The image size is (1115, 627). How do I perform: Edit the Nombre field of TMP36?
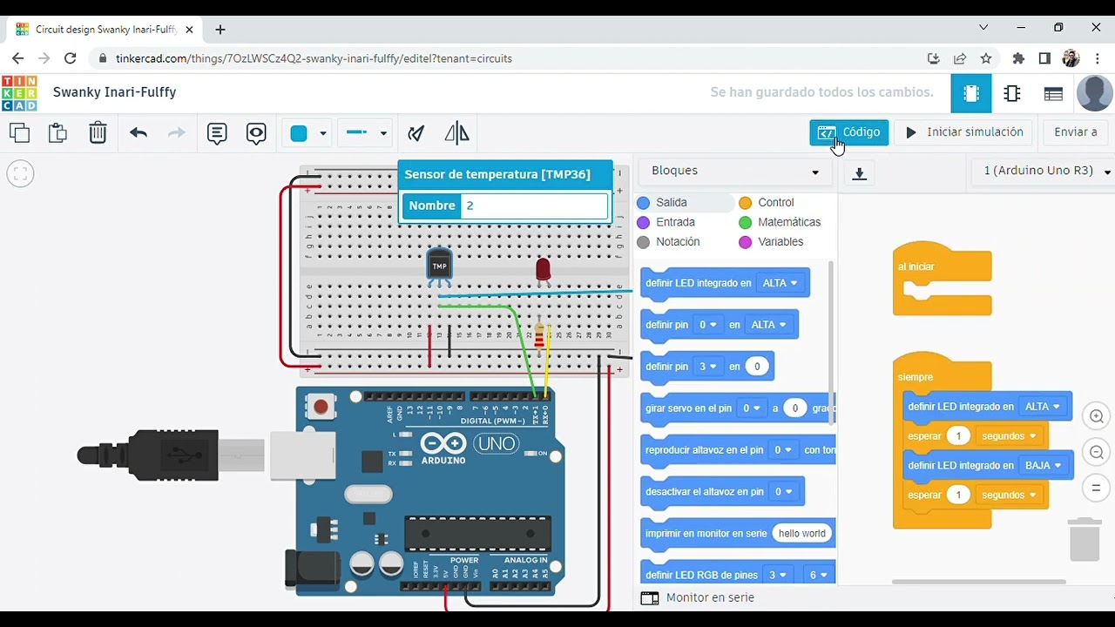tap(535, 206)
